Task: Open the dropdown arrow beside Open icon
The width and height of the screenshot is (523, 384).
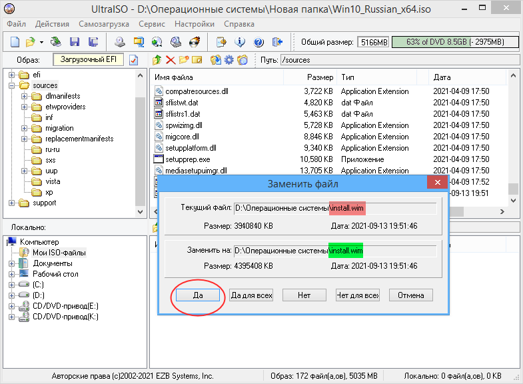Action: click(x=41, y=42)
